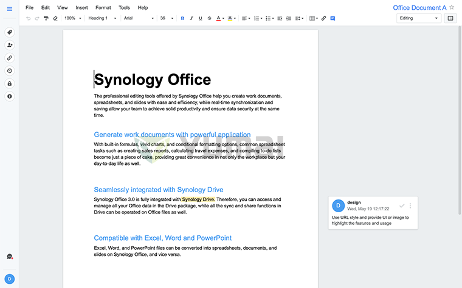The width and height of the screenshot is (462, 288).
Task: Click the sidebar link sharing icon
Action: (x=10, y=58)
